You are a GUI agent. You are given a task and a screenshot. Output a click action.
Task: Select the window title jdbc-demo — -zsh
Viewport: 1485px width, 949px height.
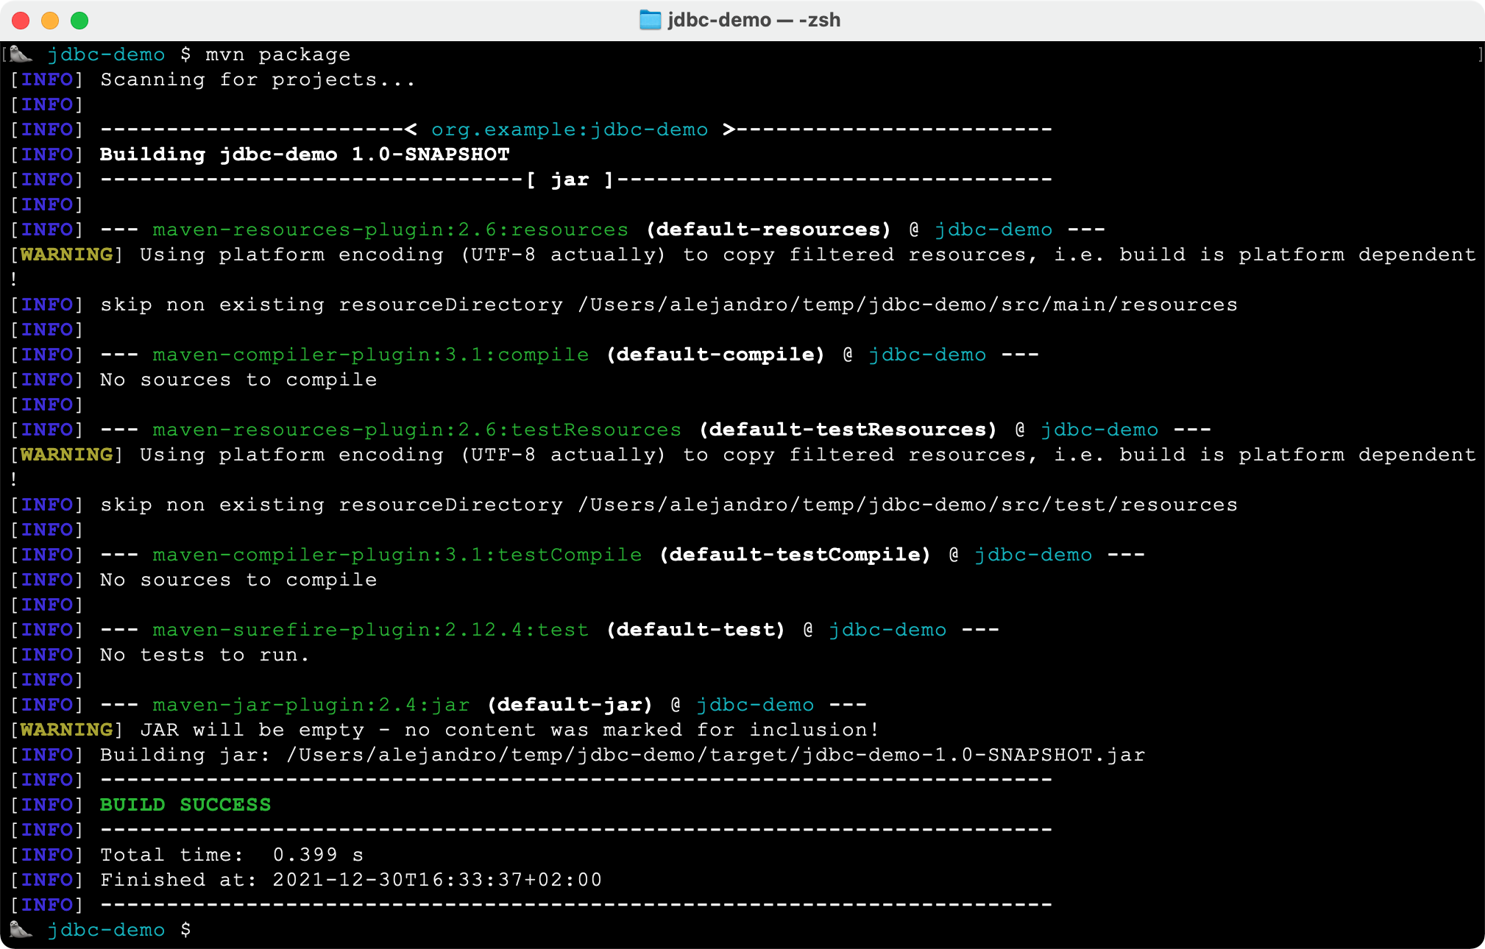pyautogui.click(x=753, y=20)
